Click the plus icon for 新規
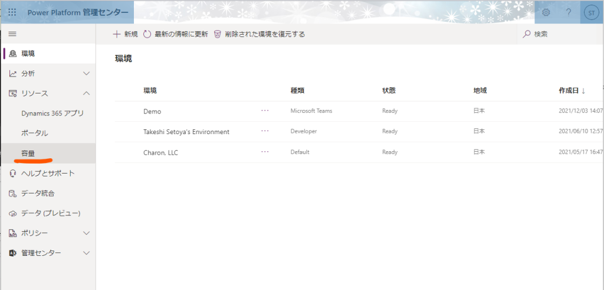This screenshot has width=604, height=290. [x=117, y=34]
